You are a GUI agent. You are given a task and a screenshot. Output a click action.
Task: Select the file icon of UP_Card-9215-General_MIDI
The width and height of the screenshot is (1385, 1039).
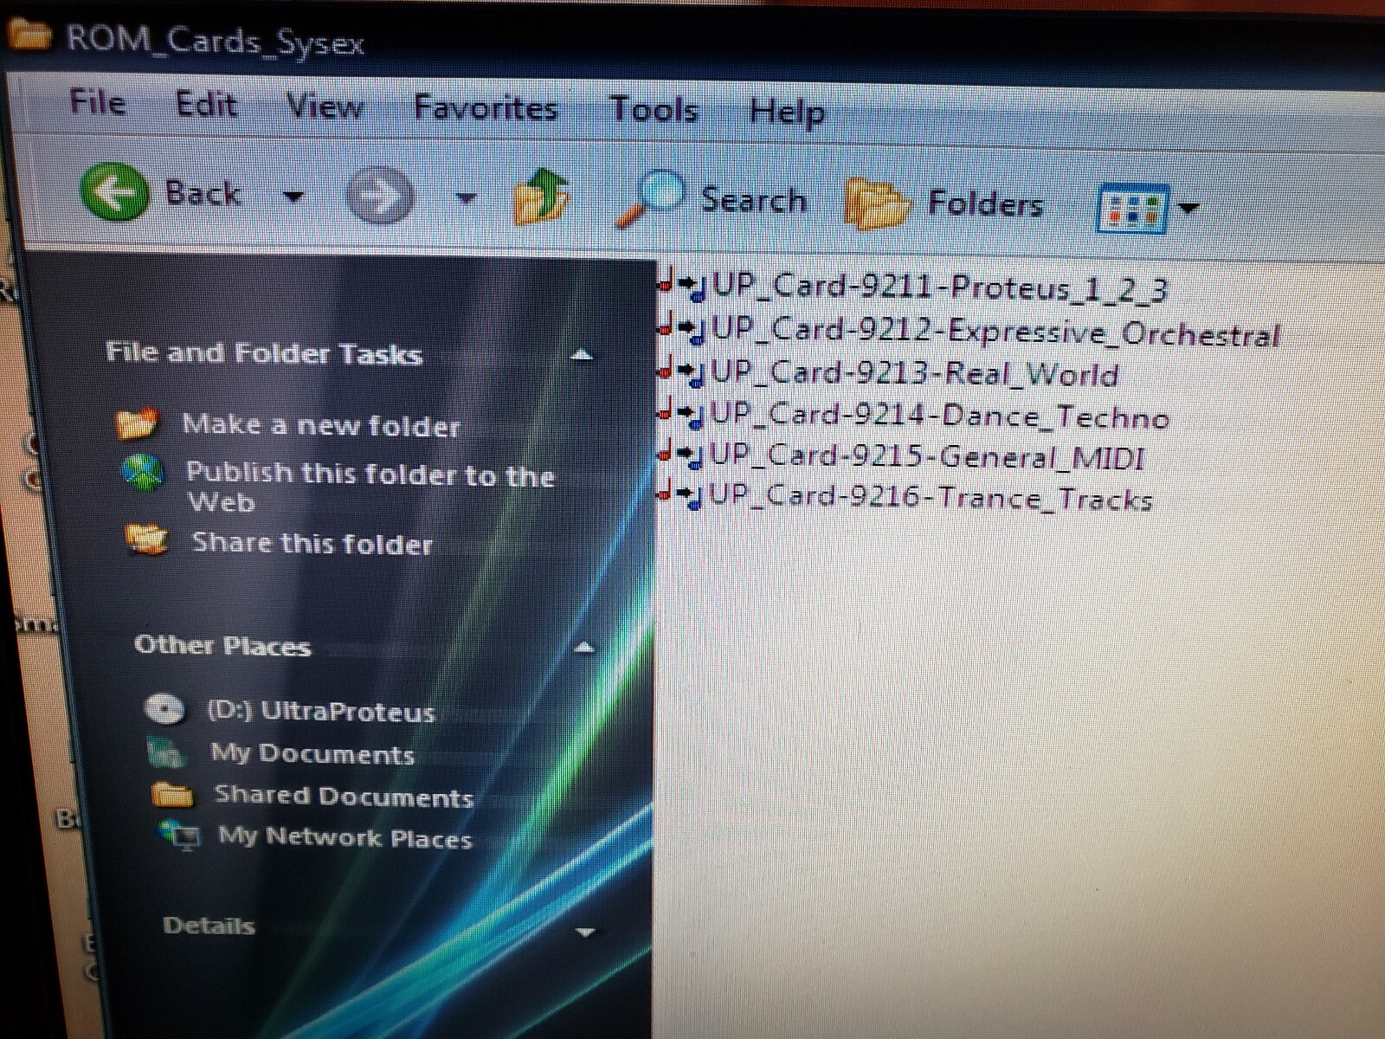680,453
